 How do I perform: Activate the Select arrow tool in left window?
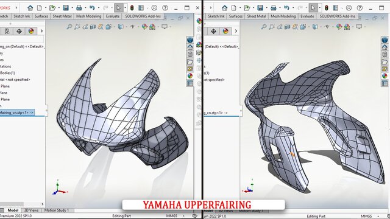click(118, 8)
